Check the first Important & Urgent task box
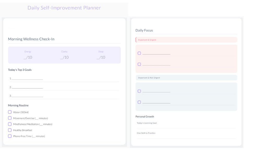Screen dimensions: 262x151 (139, 53)
